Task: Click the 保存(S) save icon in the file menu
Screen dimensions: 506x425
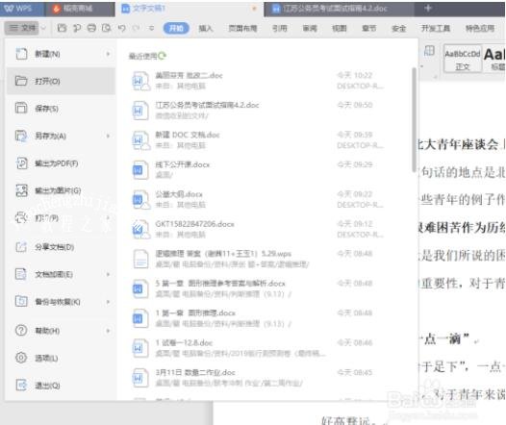Action: 21,108
